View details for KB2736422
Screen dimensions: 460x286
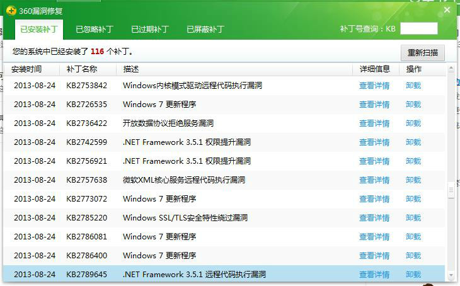pyautogui.click(x=374, y=123)
